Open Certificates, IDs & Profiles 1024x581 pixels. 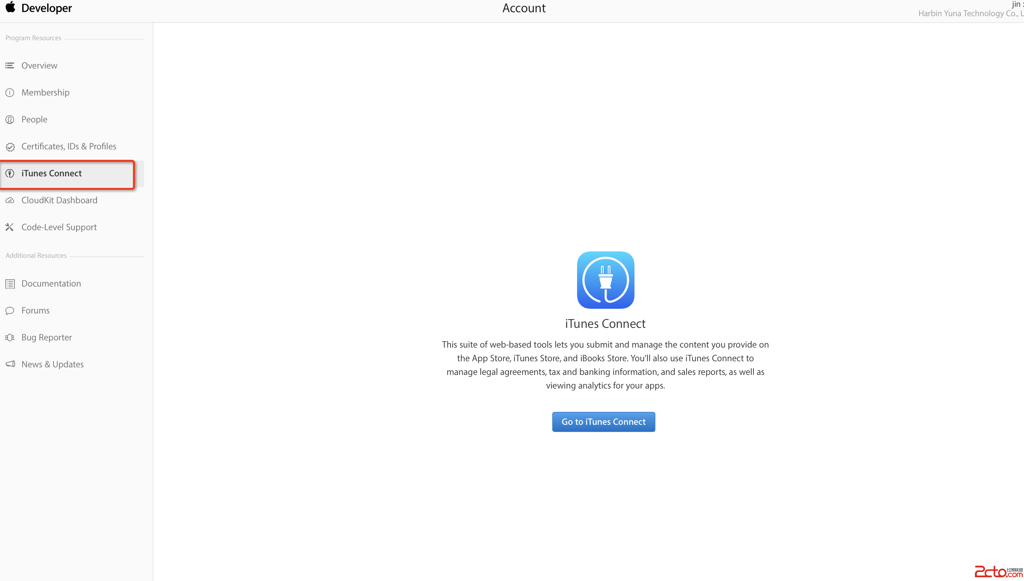(69, 147)
